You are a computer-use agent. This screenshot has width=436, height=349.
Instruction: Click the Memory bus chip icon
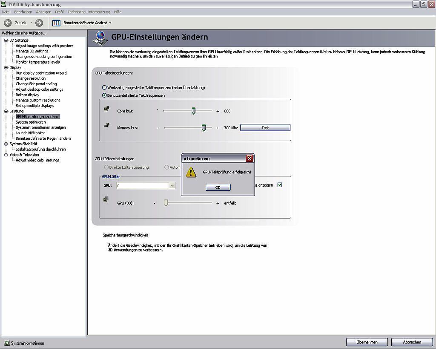click(106, 125)
